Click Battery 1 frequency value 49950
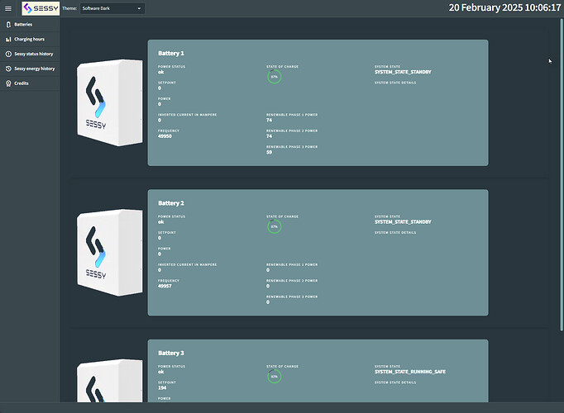Image resolution: width=564 pixels, height=413 pixels. click(x=165, y=136)
